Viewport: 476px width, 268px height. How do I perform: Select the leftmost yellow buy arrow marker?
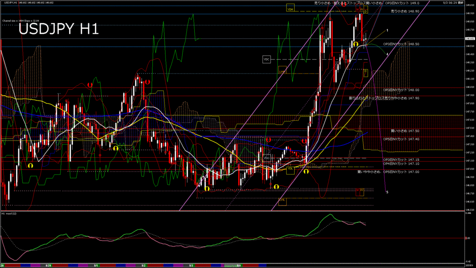click(31, 165)
